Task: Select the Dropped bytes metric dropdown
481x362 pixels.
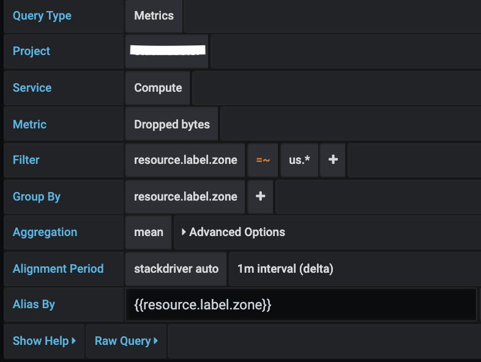Action: pos(172,125)
